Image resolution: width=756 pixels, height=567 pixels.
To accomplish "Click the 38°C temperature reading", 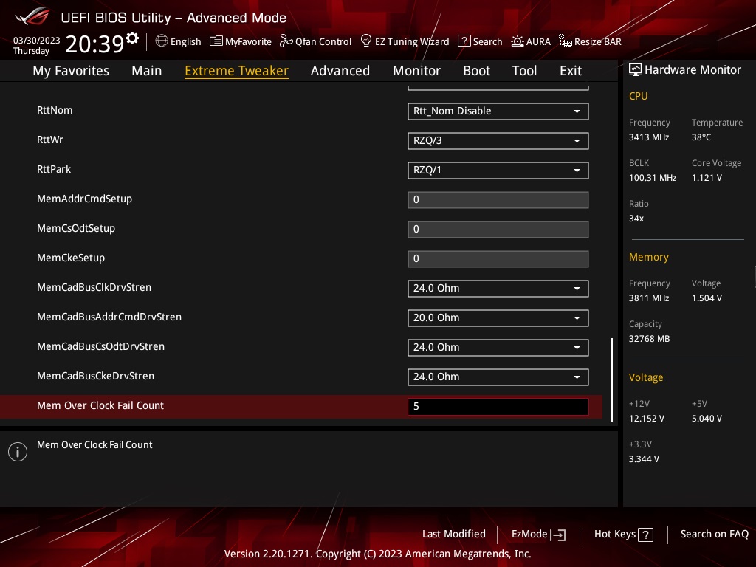I will click(701, 137).
